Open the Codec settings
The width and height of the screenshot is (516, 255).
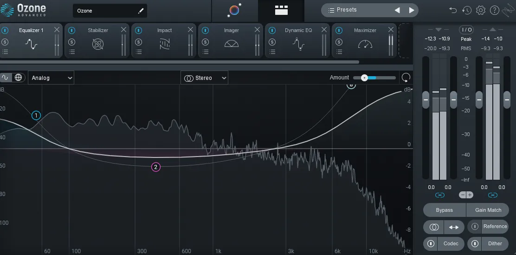click(x=451, y=244)
